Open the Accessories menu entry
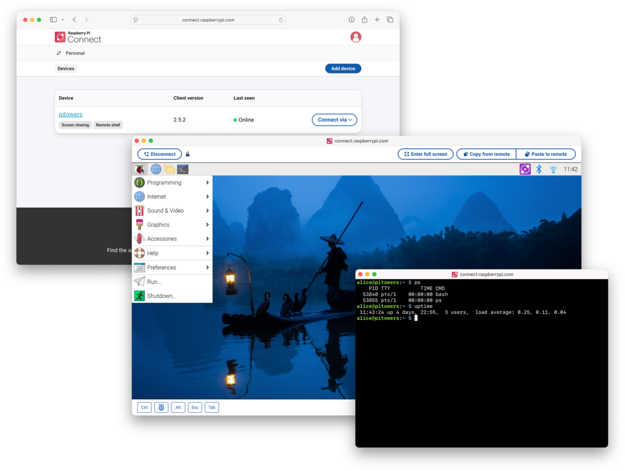The width and height of the screenshot is (625, 471). pyautogui.click(x=172, y=239)
